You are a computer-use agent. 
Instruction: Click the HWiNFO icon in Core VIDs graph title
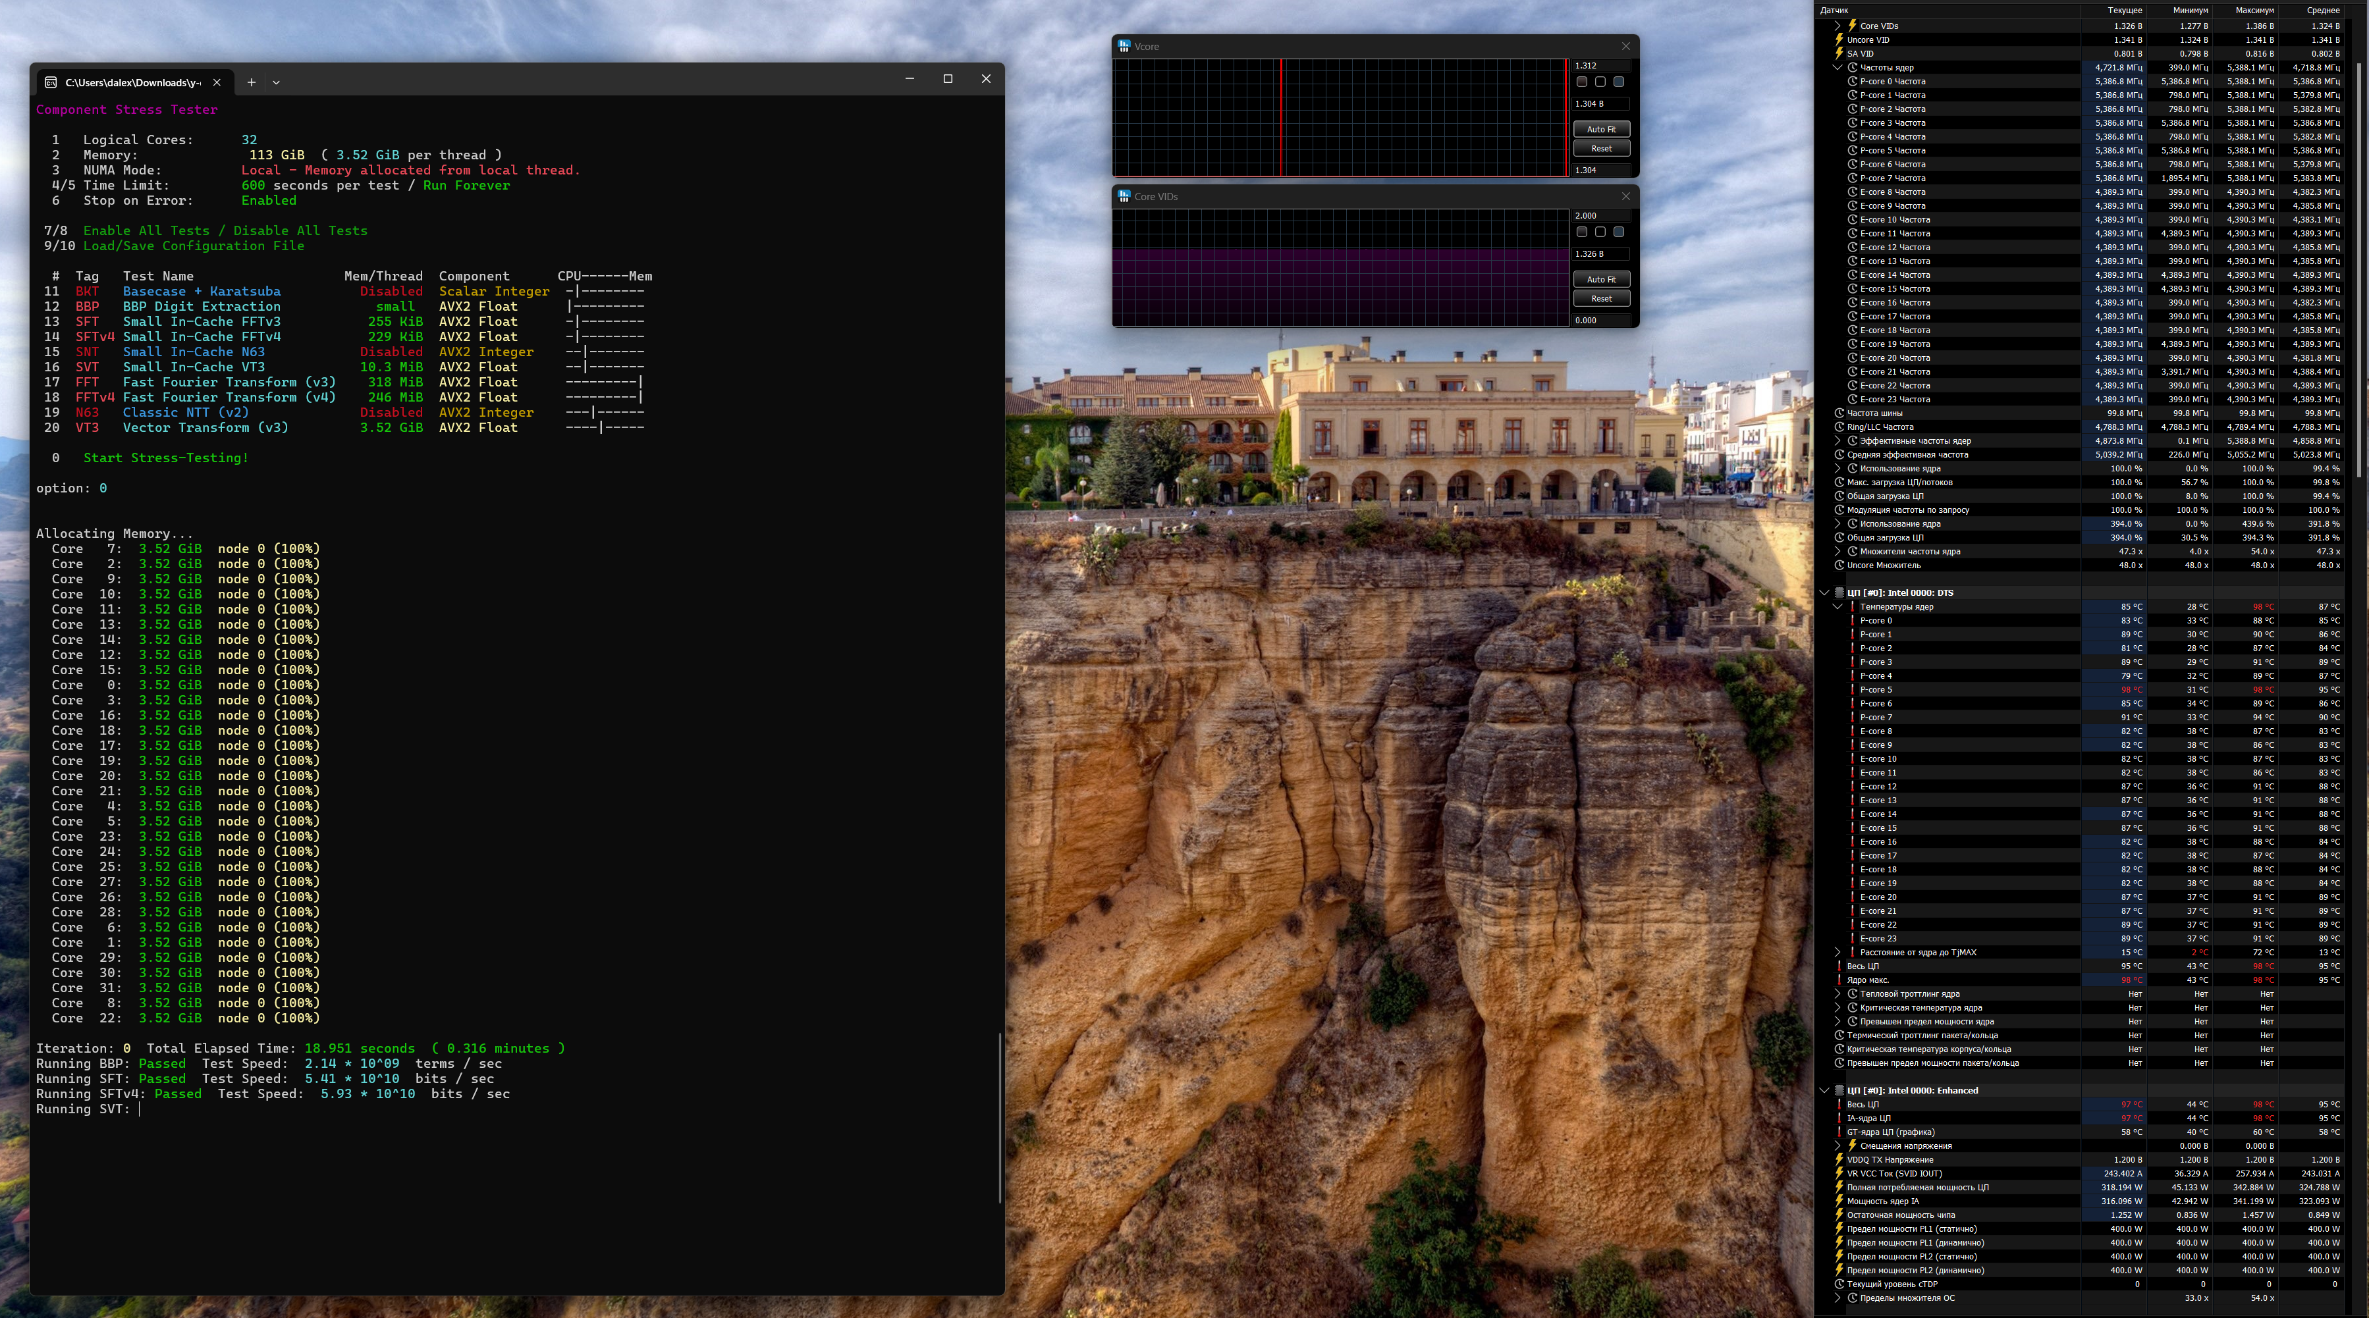point(1124,196)
